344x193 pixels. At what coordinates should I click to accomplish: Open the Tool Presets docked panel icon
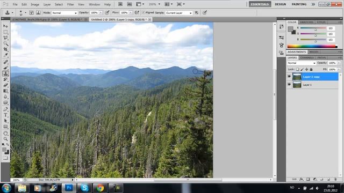[x=281, y=38]
